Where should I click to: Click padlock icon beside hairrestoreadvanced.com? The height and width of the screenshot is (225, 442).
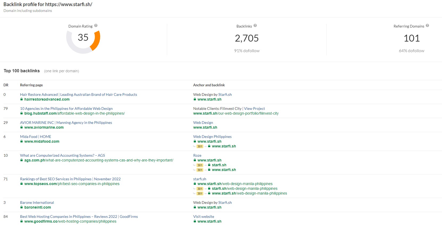pyautogui.click(x=22, y=99)
